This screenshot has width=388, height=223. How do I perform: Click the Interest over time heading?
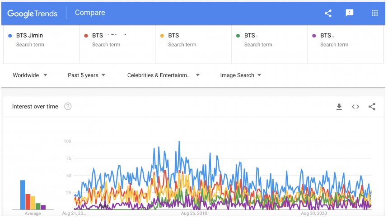35,107
